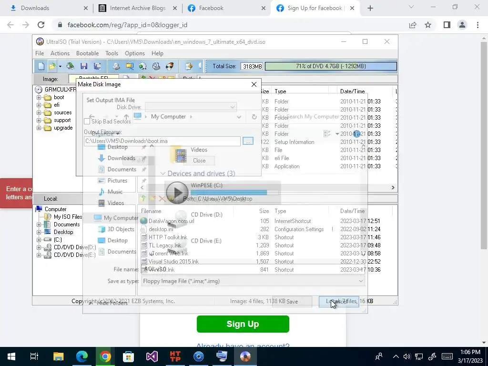Expand CD/DVD Drive(D:) in Local tree
This screenshot has height=366, width=488.
tap(39, 247)
